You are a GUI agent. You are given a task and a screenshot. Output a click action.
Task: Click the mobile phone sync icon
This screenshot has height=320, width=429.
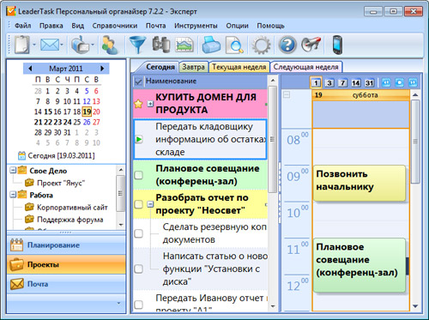[337, 45]
